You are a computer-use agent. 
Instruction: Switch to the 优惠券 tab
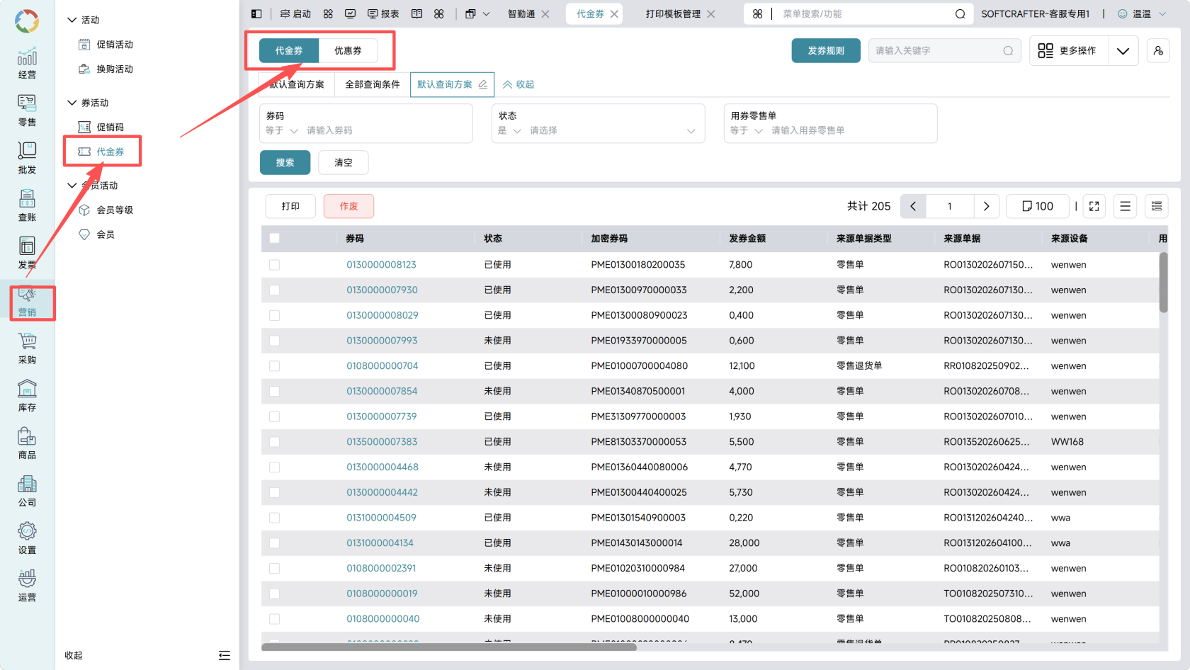348,51
